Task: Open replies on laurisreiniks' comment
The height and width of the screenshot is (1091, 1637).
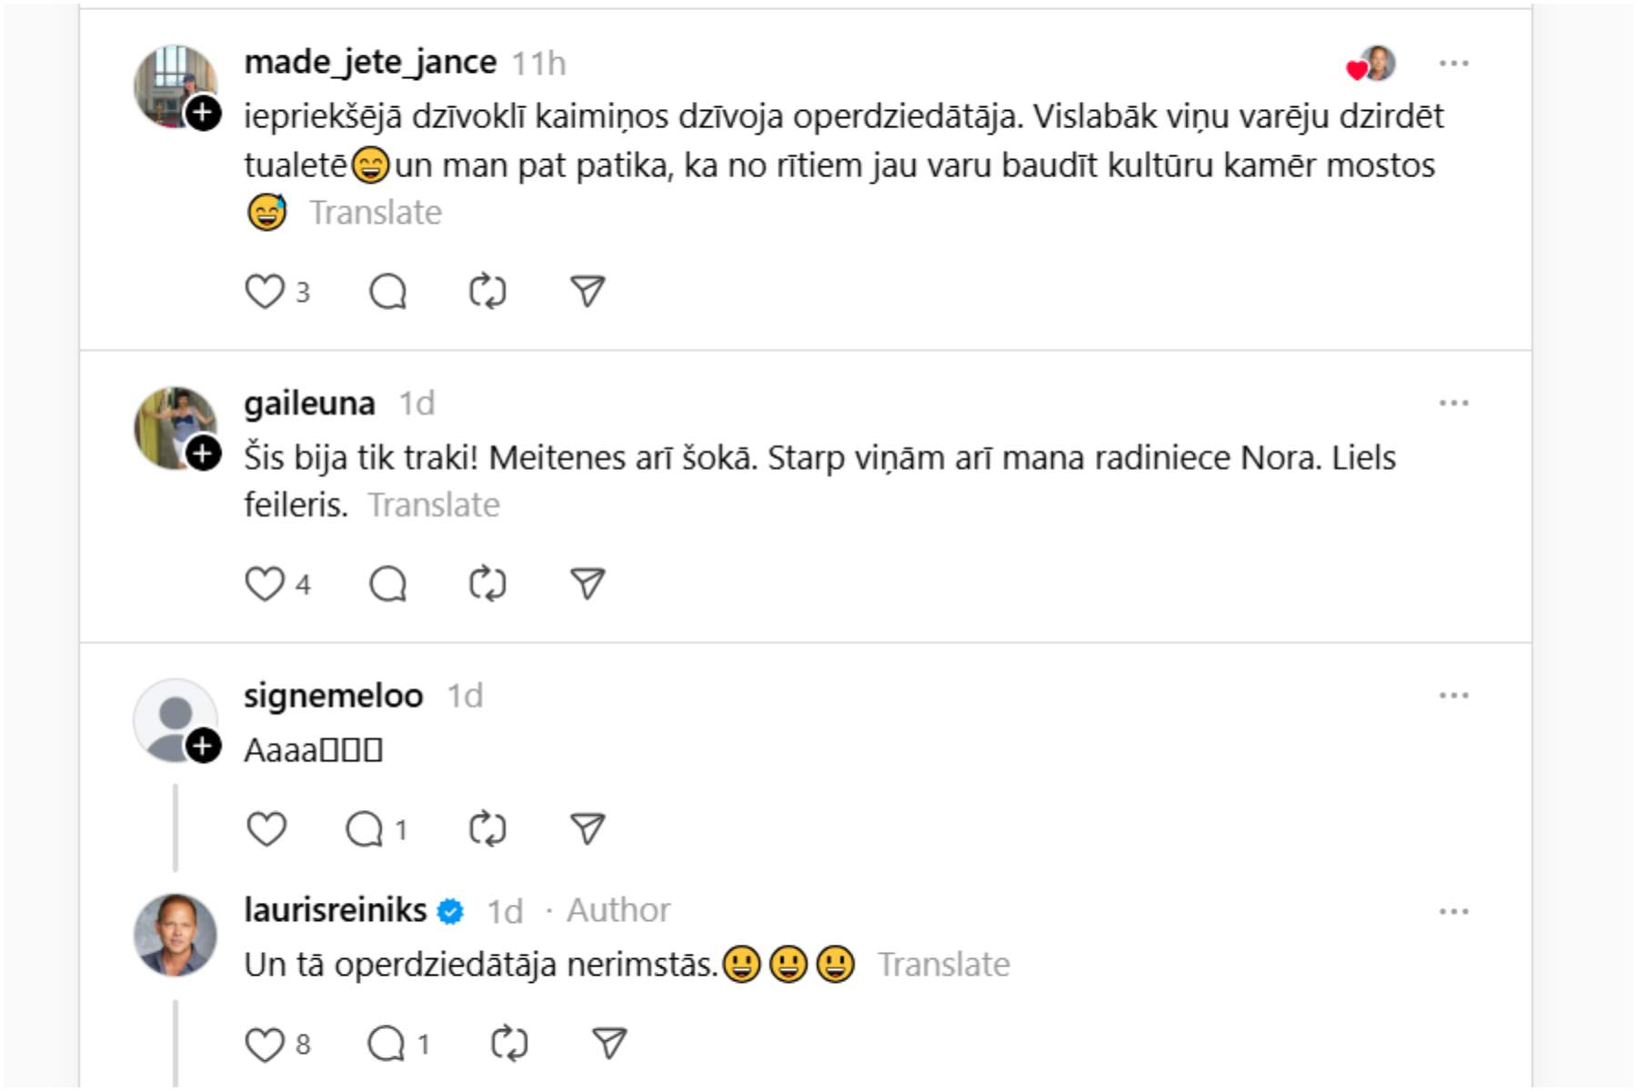Action: (x=387, y=1044)
